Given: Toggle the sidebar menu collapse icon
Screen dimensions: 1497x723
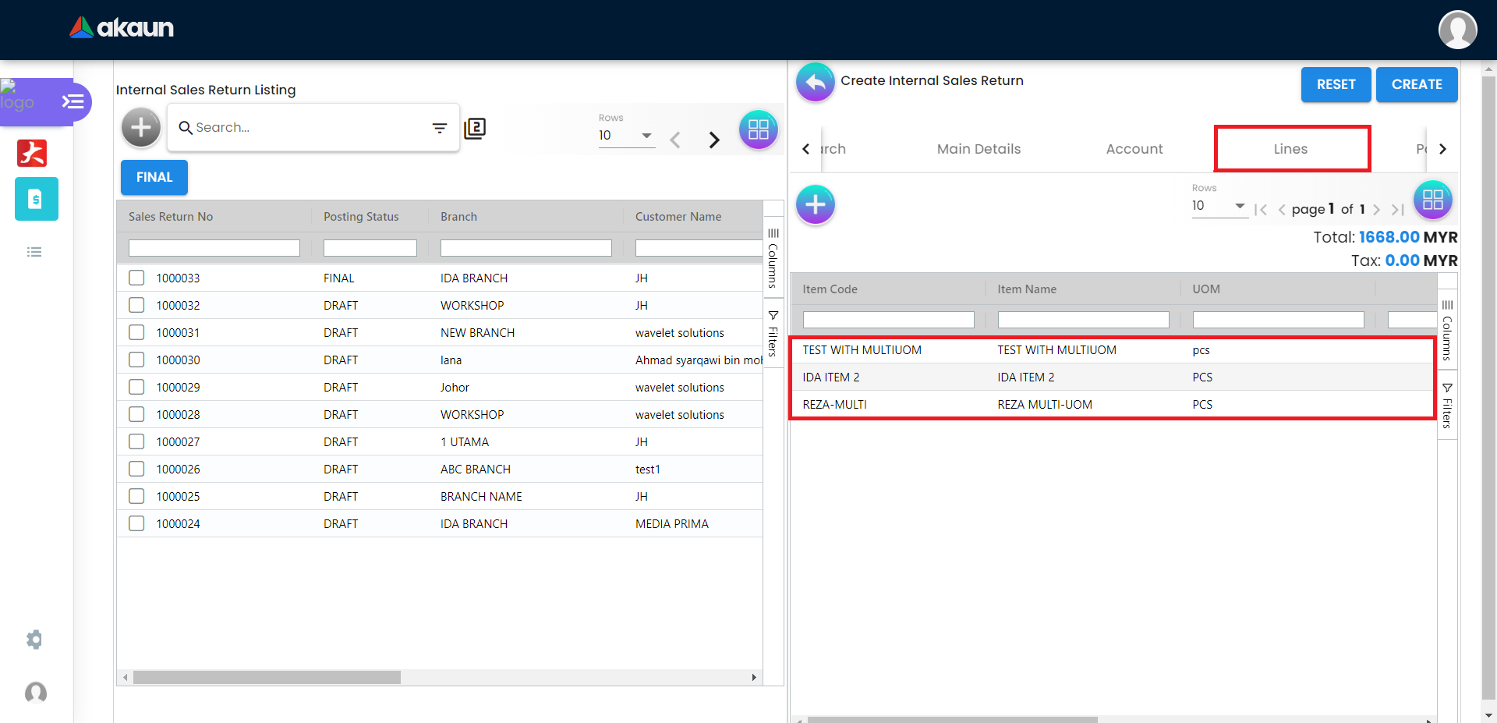Looking at the screenshot, I should tap(73, 102).
